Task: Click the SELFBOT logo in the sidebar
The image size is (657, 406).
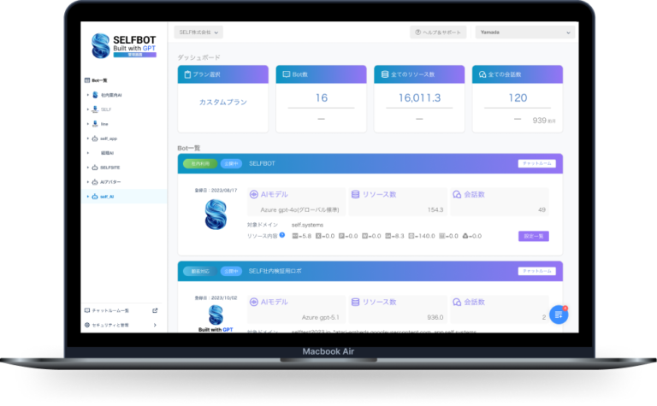Action: pyautogui.click(x=123, y=47)
